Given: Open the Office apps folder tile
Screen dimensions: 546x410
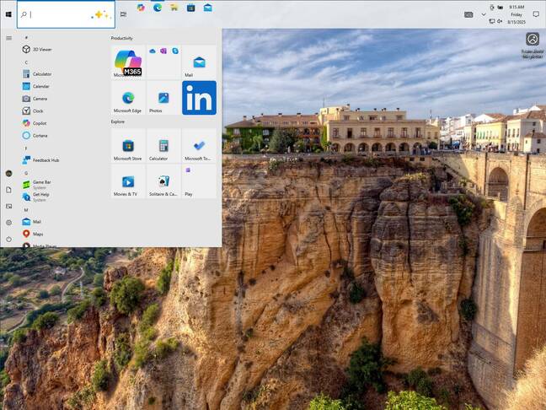Looking at the screenshot, I should [163, 62].
